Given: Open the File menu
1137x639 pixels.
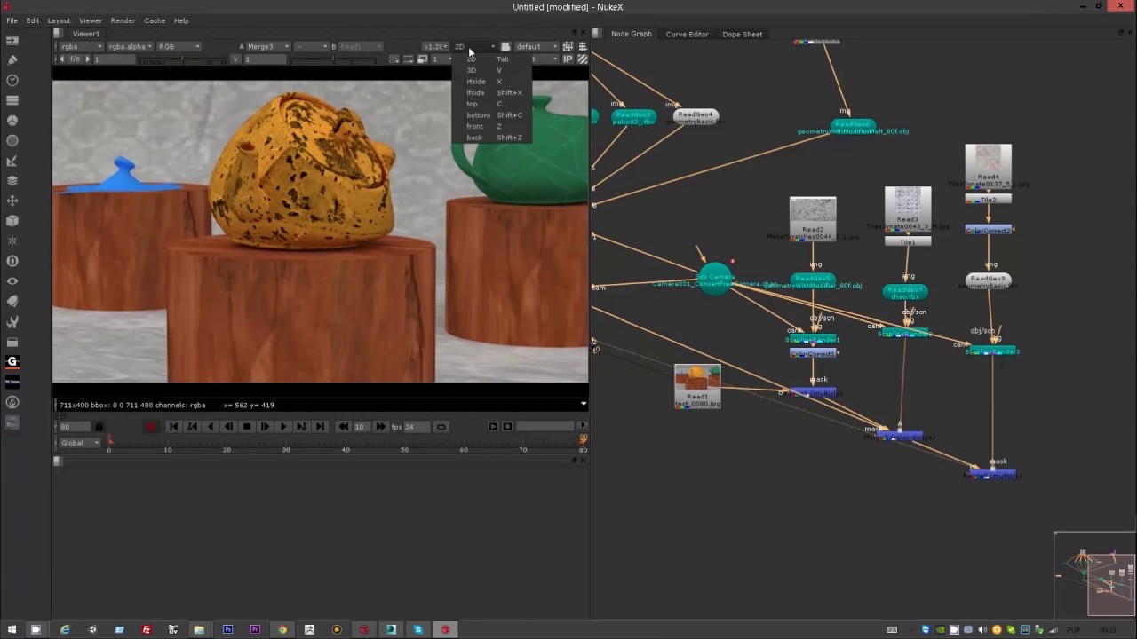Looking at the screenshot, I should point(12,20).
